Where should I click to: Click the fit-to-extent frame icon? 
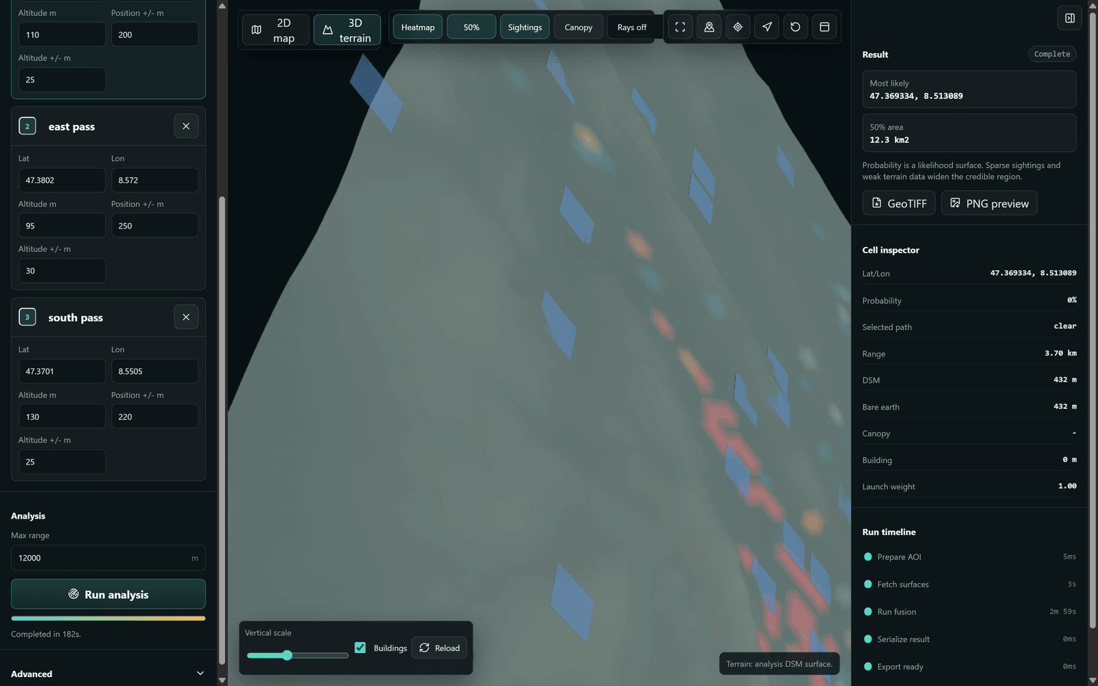pos(680,27)
